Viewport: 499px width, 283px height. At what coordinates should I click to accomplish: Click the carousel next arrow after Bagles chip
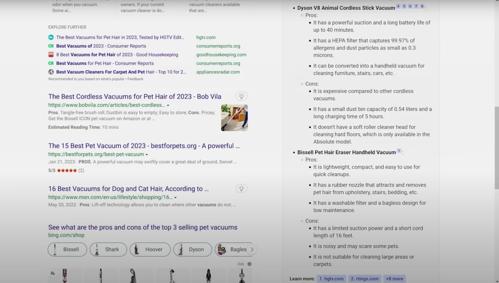click(252, 249)
